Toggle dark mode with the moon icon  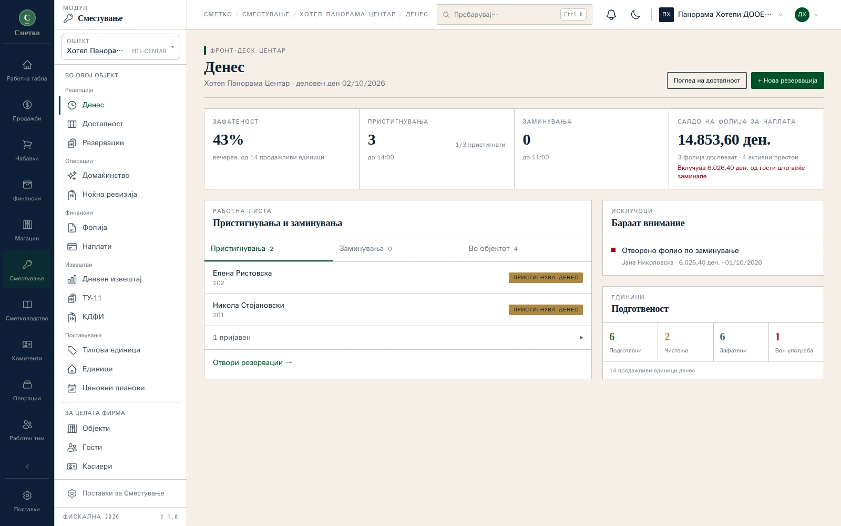tap(635, 15)
